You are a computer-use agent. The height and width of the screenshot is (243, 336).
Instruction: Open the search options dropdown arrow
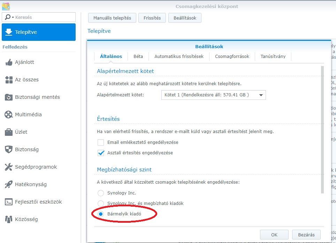pos(13,17)
